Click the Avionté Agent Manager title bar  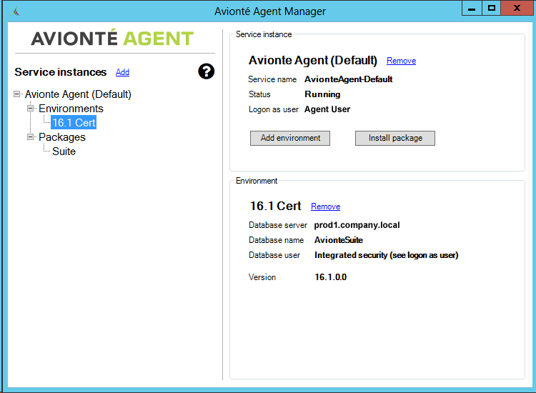pos(270,11)
